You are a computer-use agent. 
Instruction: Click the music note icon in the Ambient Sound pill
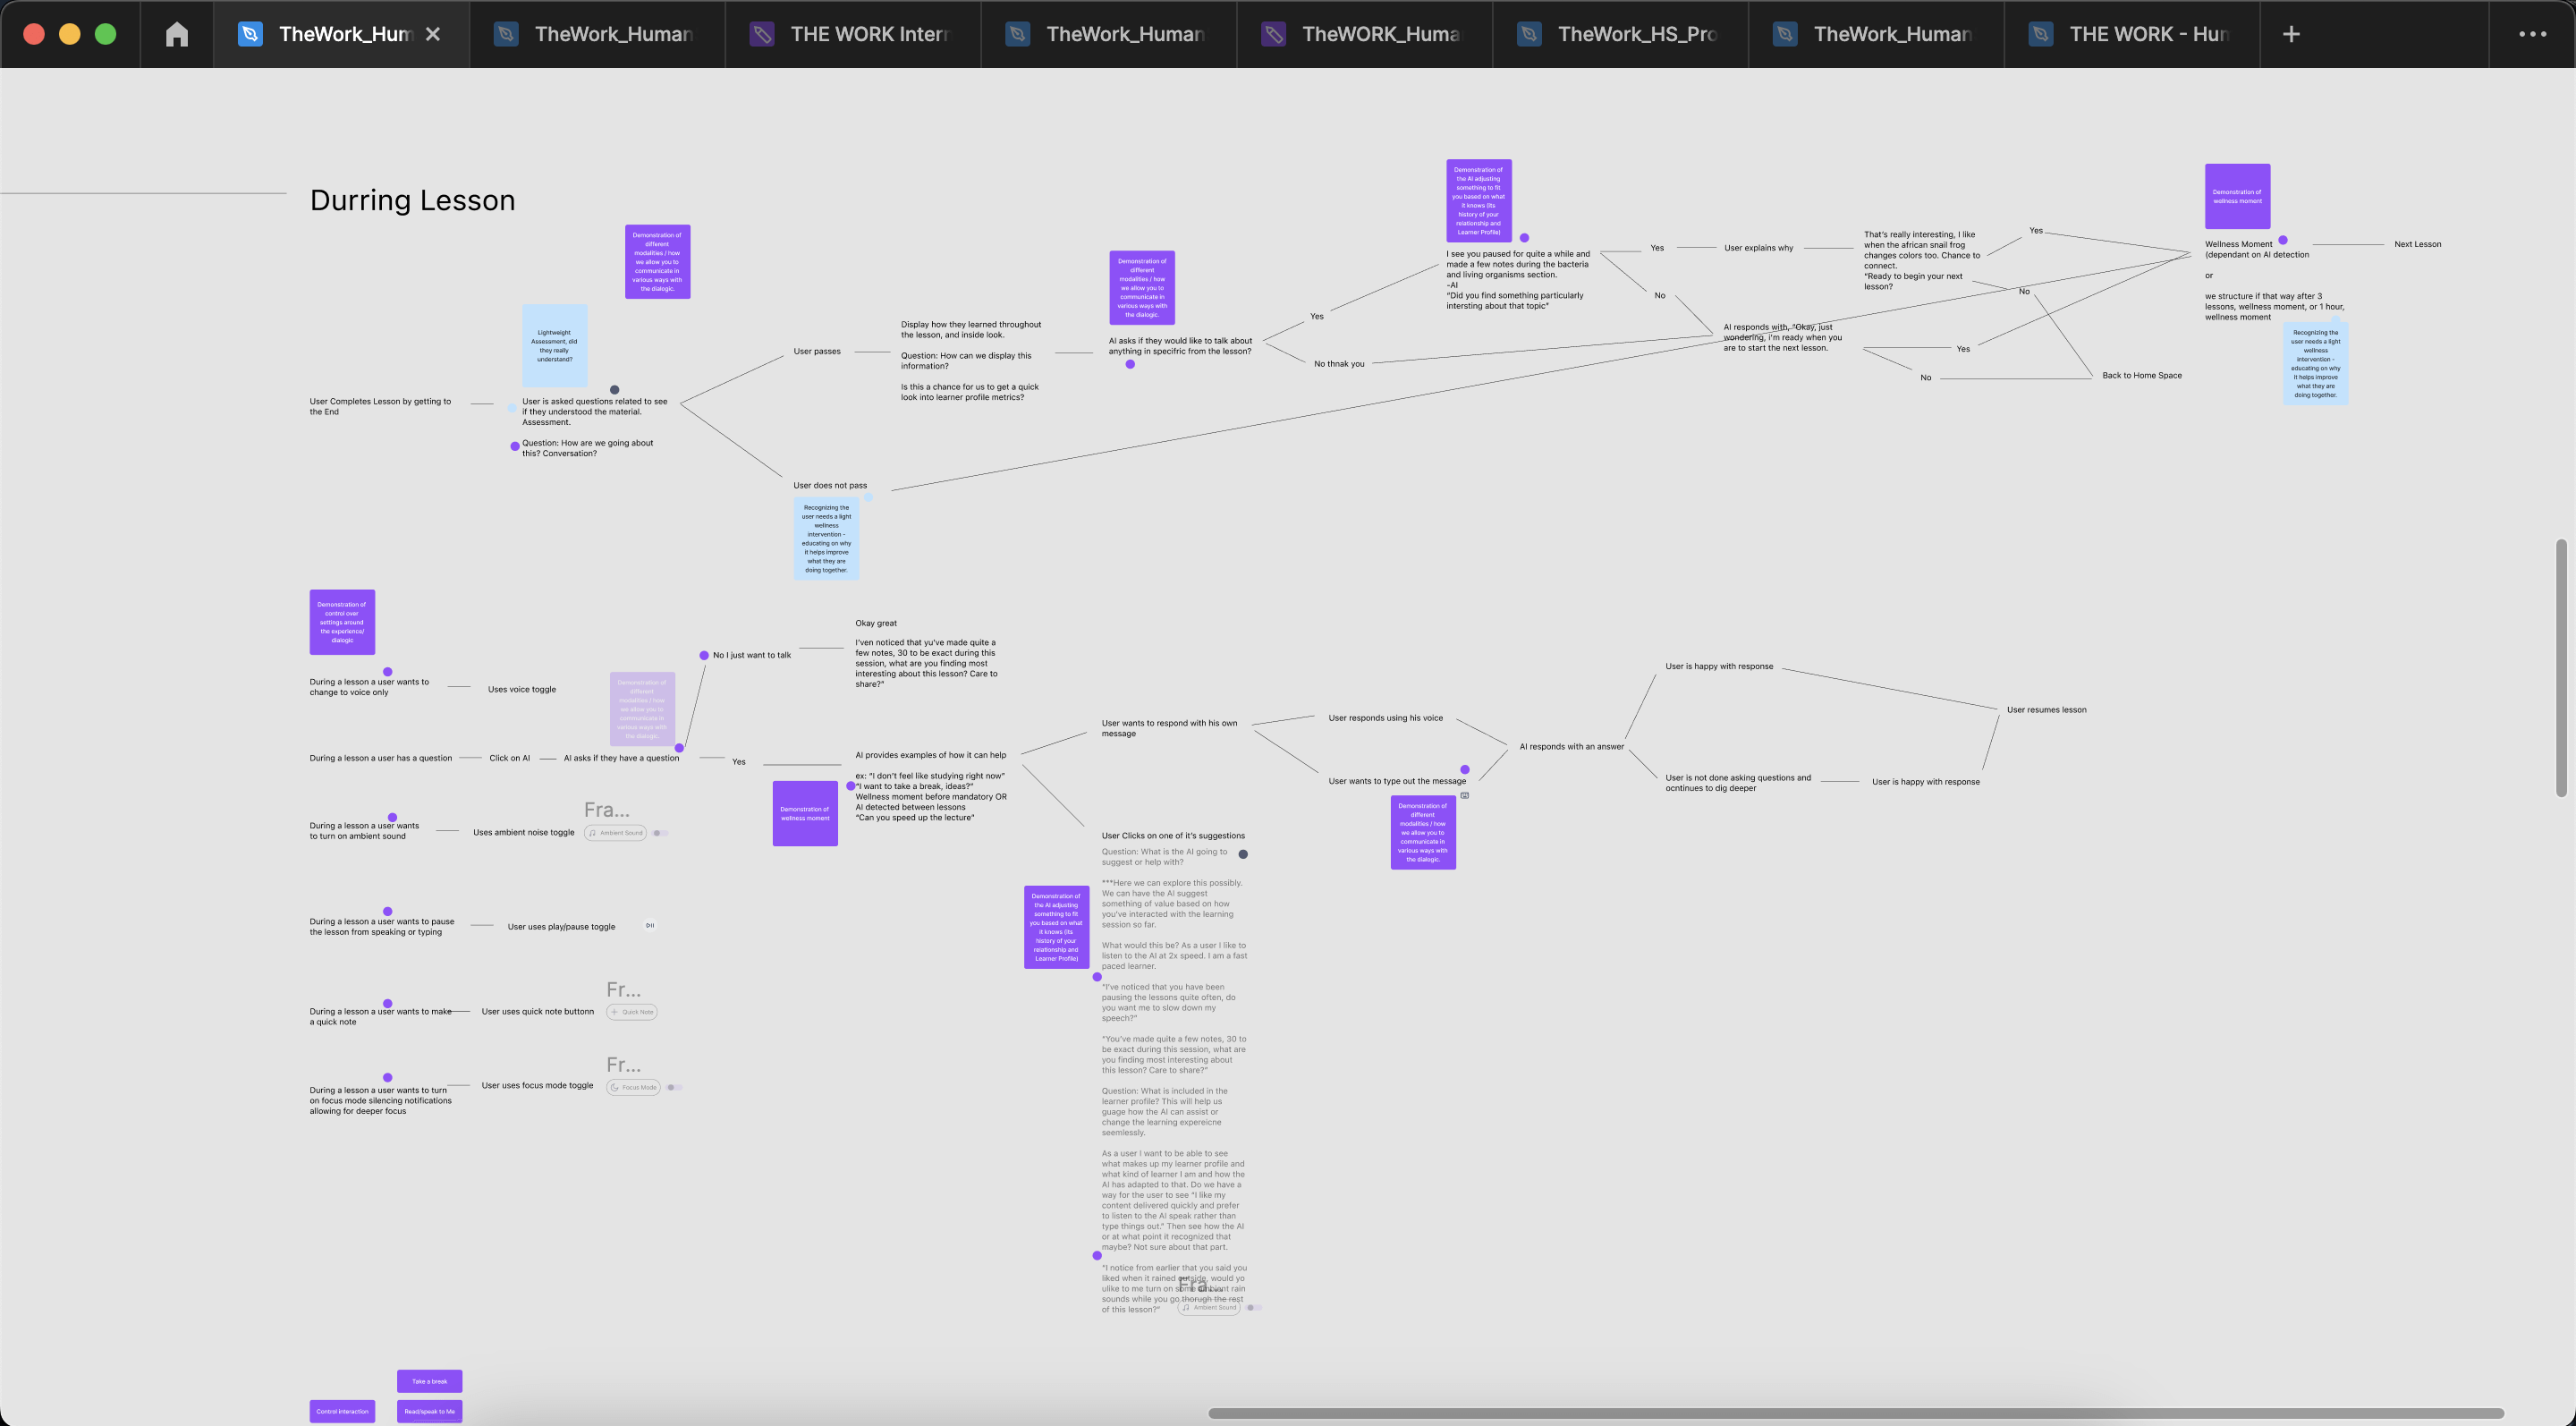[x=593, y=833]
